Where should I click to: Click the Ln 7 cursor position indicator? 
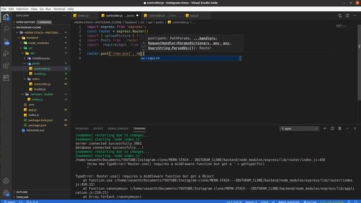[x=234, y=202]
